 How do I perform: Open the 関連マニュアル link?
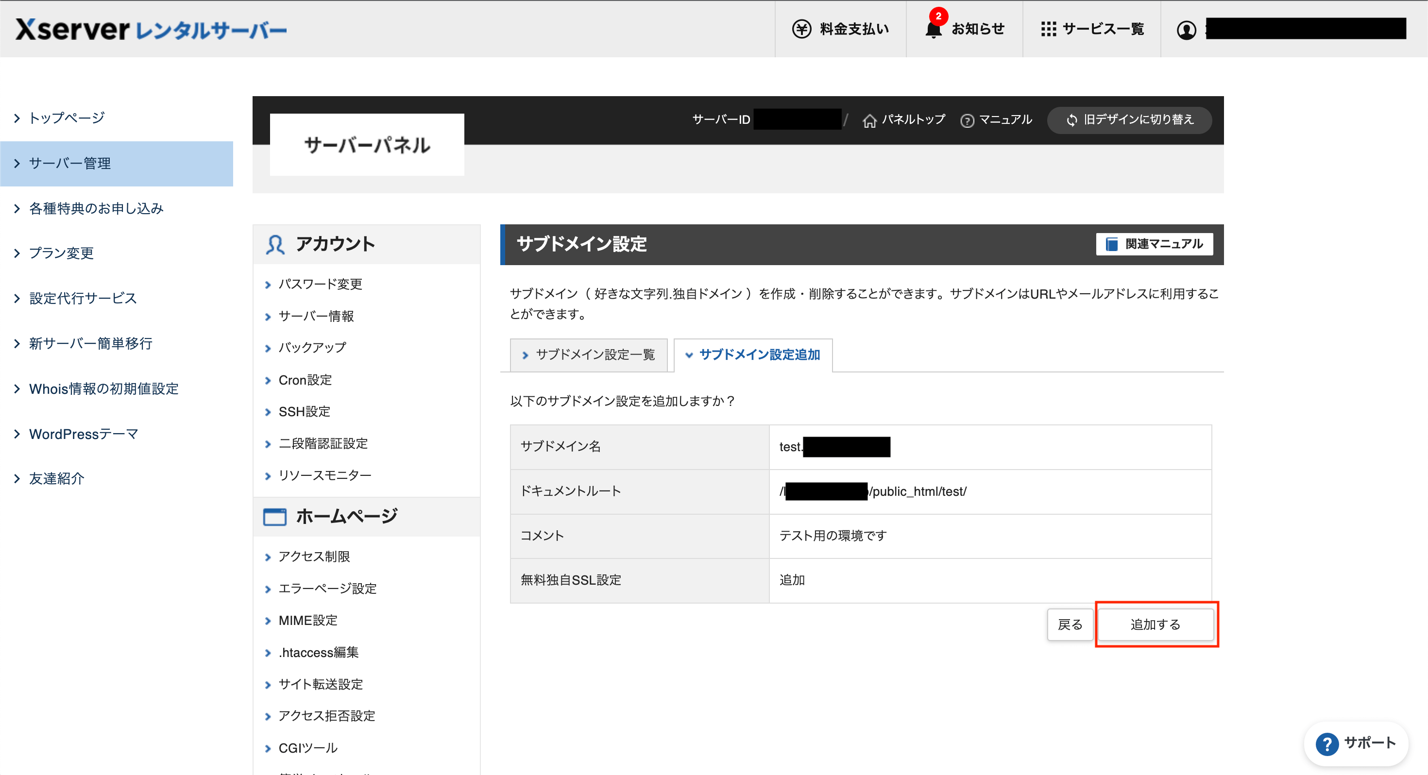coord(1154,244)
